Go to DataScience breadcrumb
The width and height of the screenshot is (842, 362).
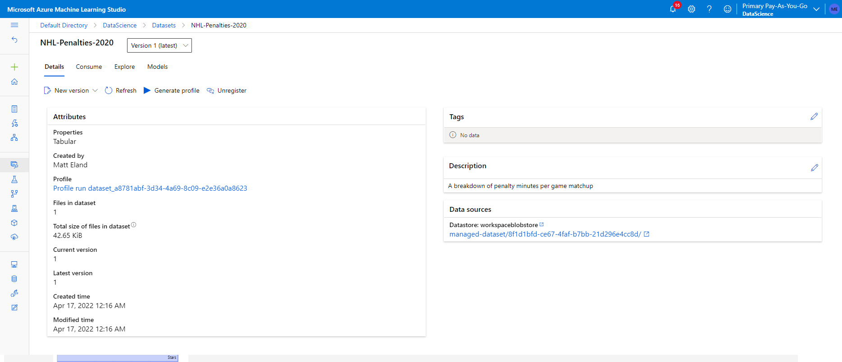[x=119, y=25]
